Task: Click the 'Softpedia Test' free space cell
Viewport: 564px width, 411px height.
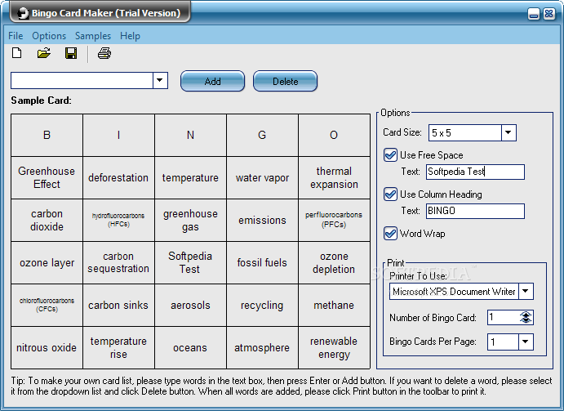Action: click(190, 262)
